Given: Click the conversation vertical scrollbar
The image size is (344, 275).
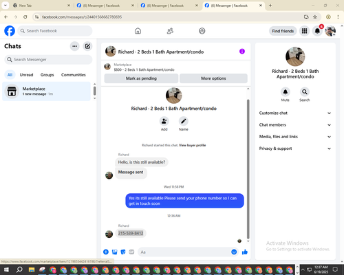Looking at the screenshot, I should (248, 169).
